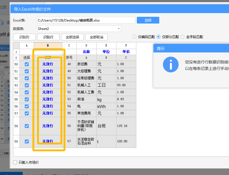Click the 干混砂浆储料罐 name cell
Image resolution: width=229 pixels, height=175 pixels.
(x=86, y=126)
